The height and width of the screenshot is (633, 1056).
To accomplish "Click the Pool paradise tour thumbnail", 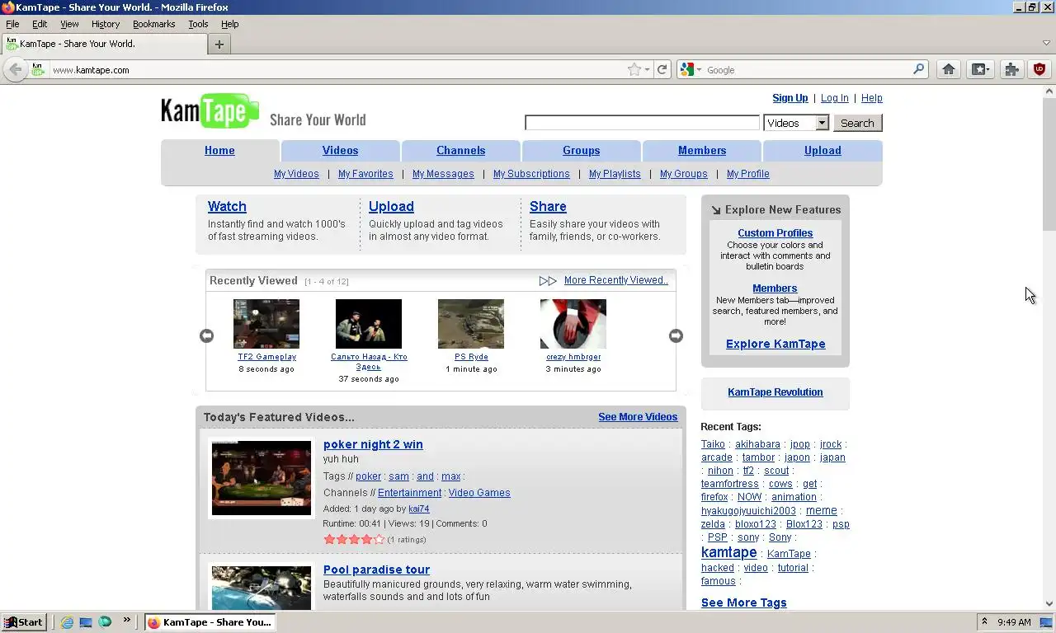I will click(x=262, y=588).
